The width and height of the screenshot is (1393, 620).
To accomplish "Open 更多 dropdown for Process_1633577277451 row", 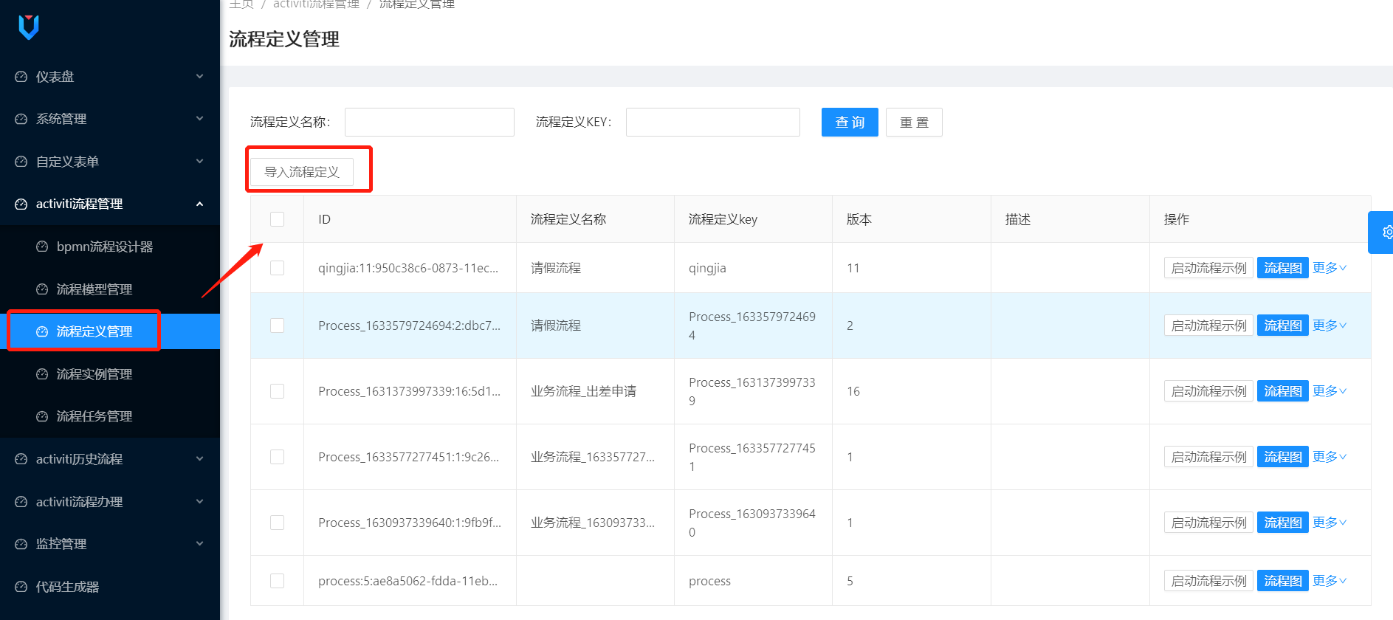I will (x=1330, y=457).
